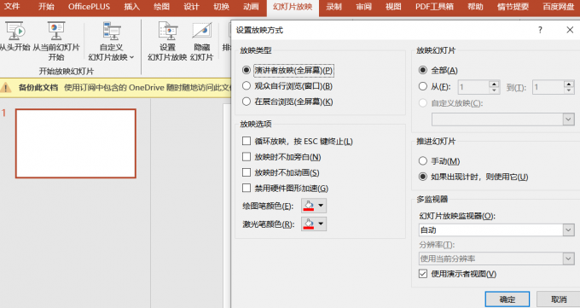Select 在展台浏览(全屏幕) radio option
This screenshot has width=580, height=308.
click(246, 102)
